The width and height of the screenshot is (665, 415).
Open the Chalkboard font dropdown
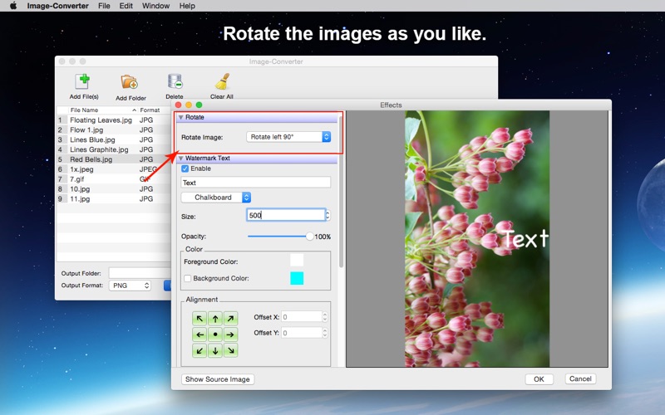coord(216,198)
